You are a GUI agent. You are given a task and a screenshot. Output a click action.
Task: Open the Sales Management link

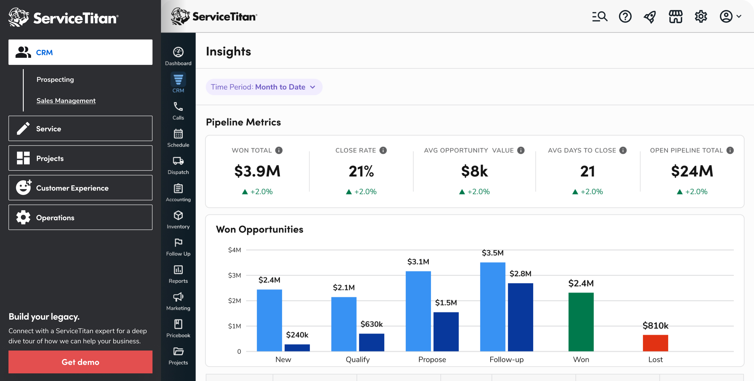point(66,101)
